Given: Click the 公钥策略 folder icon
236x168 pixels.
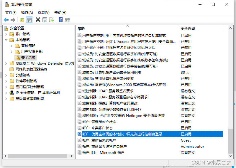Looking at the screenshot, I should coord(12,75).
